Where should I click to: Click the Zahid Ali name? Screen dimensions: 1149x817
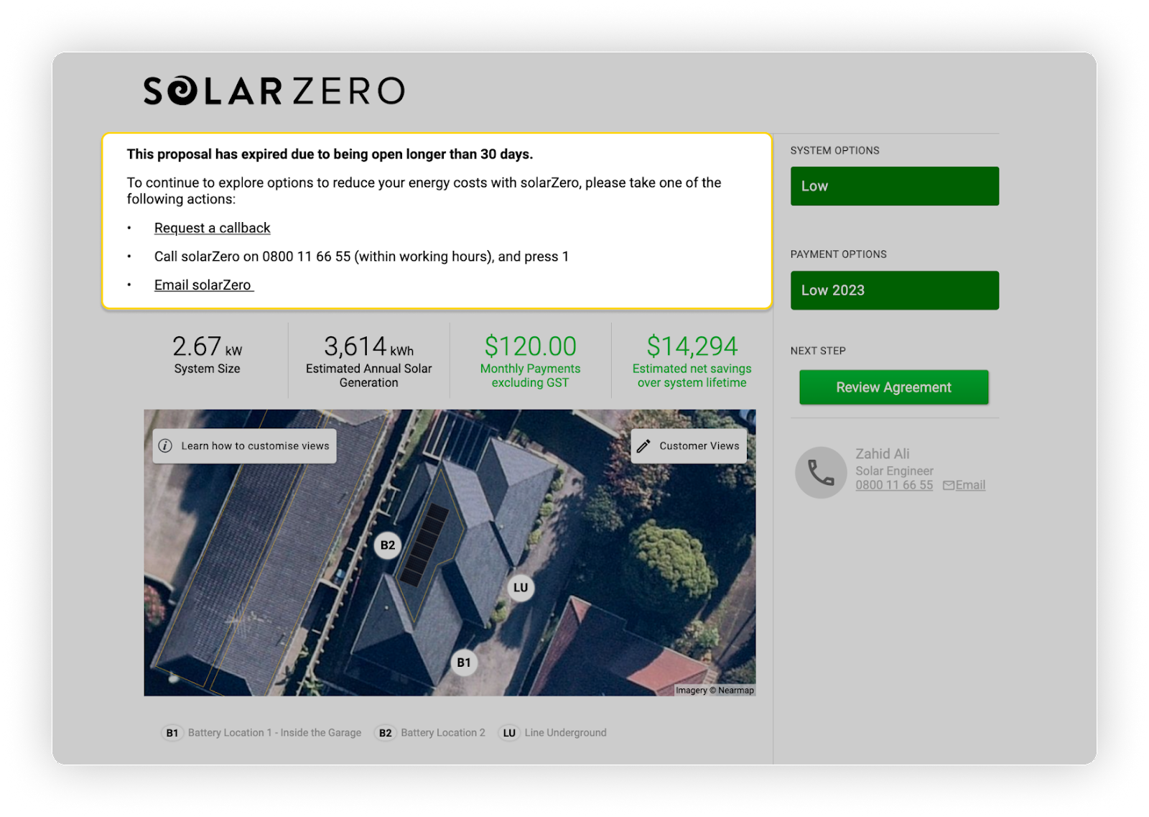(x=882, y=454)
